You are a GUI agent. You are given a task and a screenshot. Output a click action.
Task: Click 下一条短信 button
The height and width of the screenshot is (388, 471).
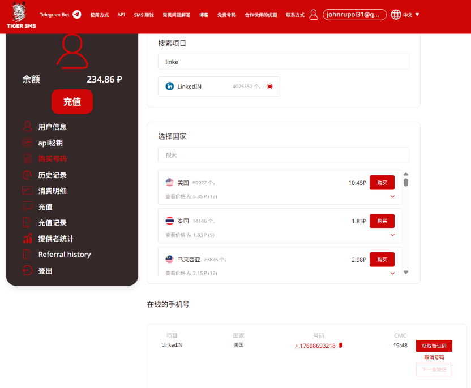tap(434, 369)
